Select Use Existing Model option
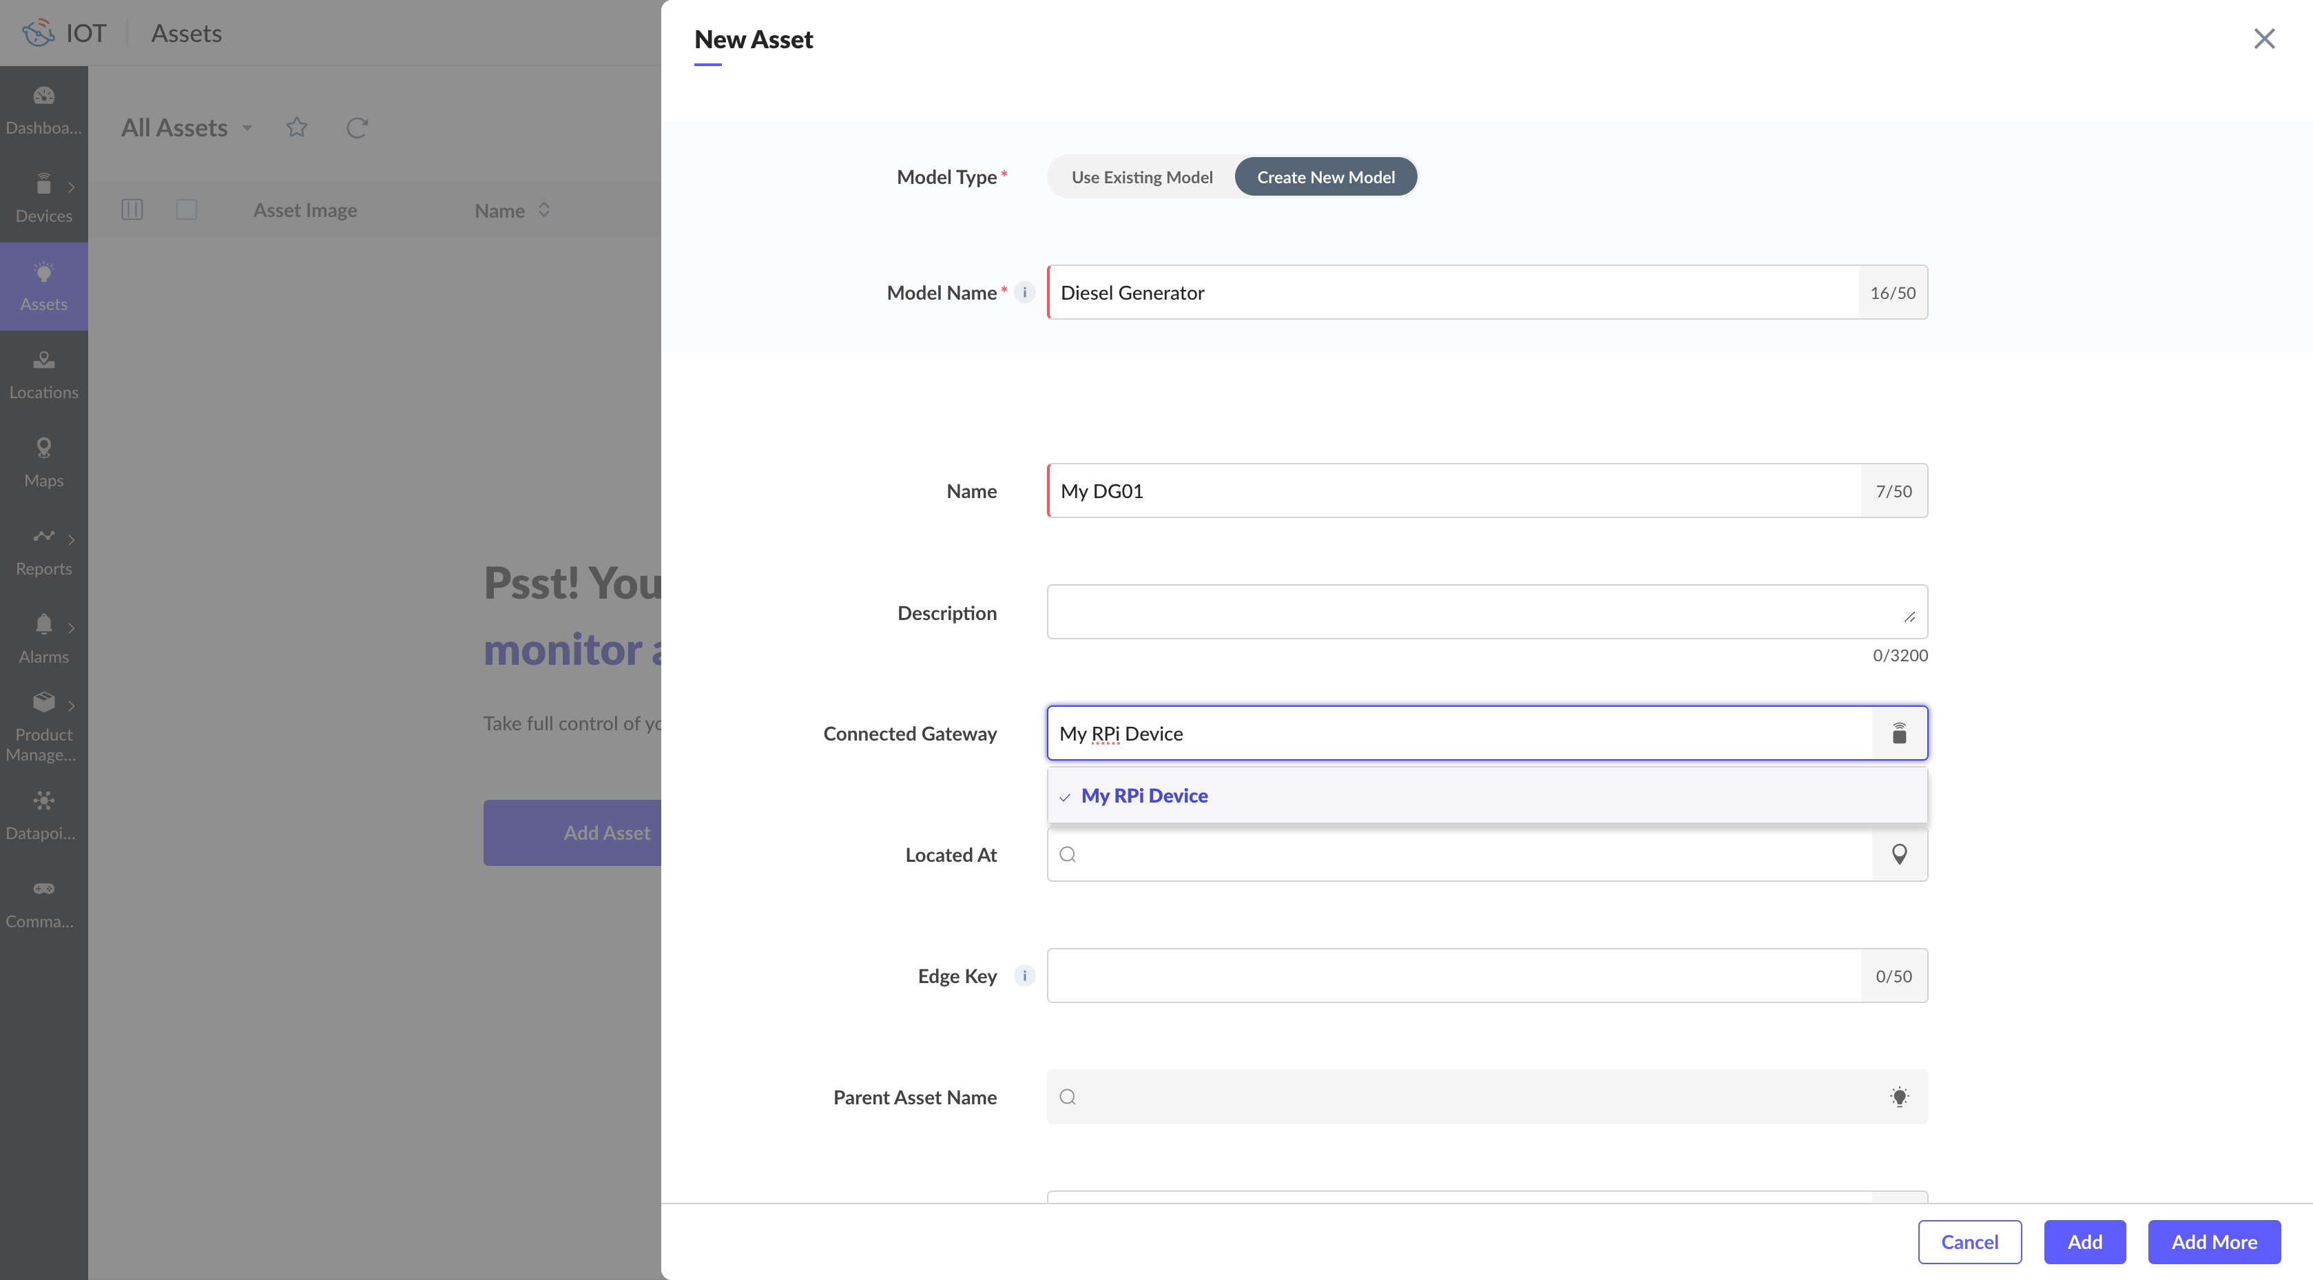 [x=1141, y=177]
